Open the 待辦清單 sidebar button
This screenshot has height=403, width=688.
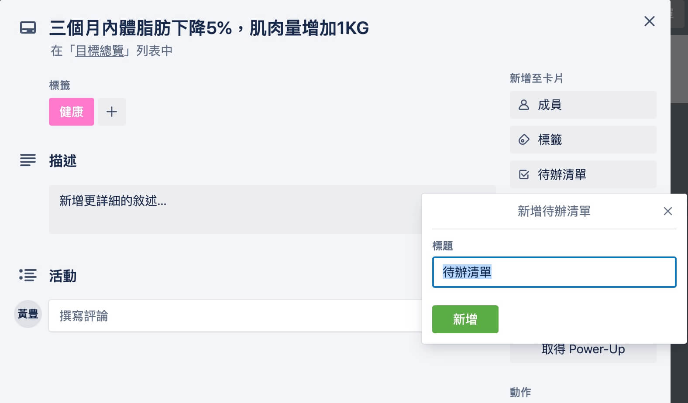point(583,174)
